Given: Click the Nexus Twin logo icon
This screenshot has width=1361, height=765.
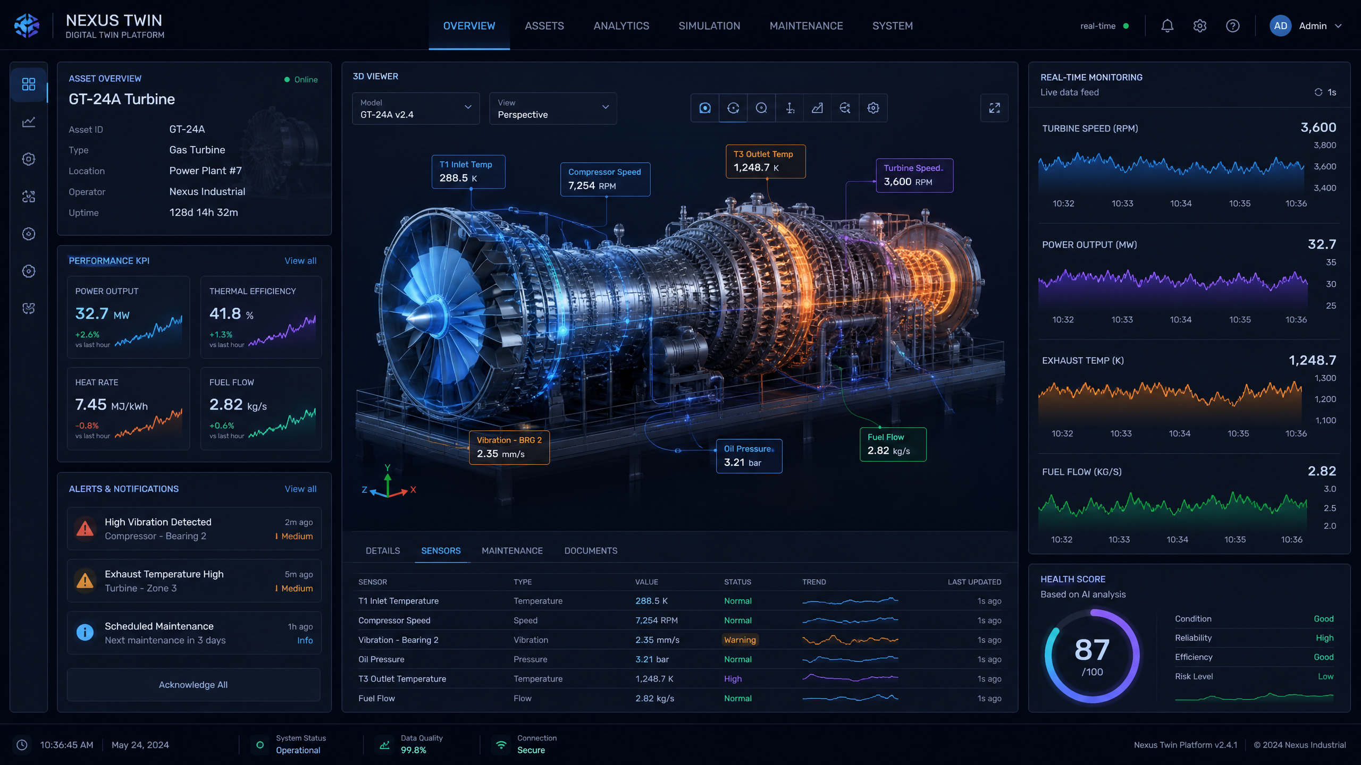Looking at the screenshot, I should point(27,25).
